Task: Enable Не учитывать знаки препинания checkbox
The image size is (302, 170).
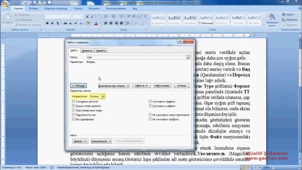Action: pos(150,115)
